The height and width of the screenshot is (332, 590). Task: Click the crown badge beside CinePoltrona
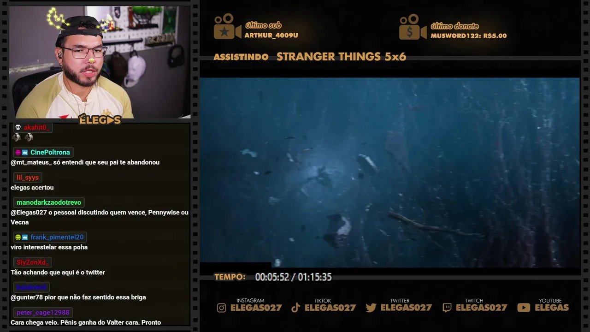[25, 153]
